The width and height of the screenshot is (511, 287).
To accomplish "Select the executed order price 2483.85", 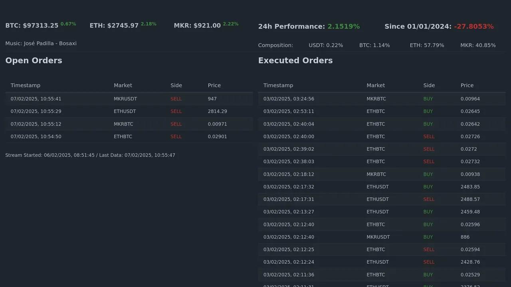I will pos(470,187).
